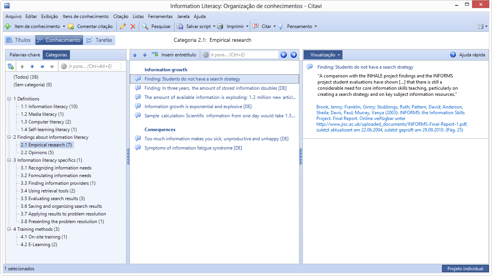Select category 2.2 Opinions (5)

click(37, 153)
